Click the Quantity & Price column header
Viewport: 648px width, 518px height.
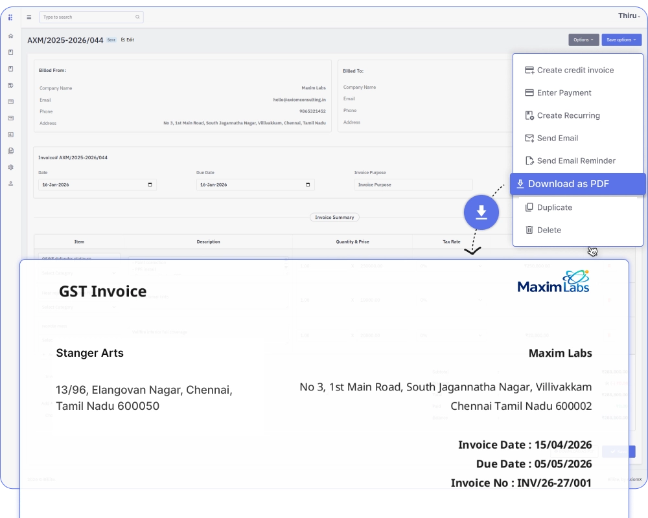tap(353, 242)
